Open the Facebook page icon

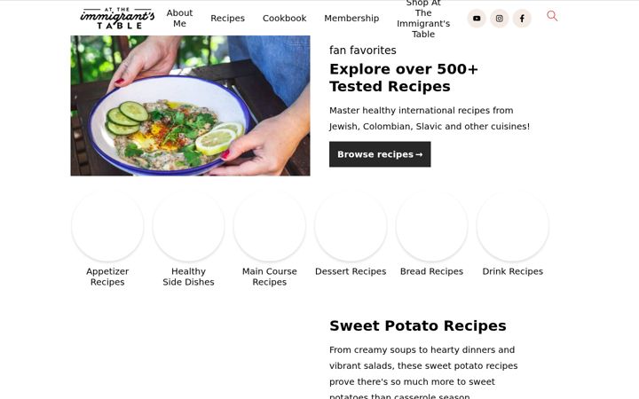click(522, 19)
